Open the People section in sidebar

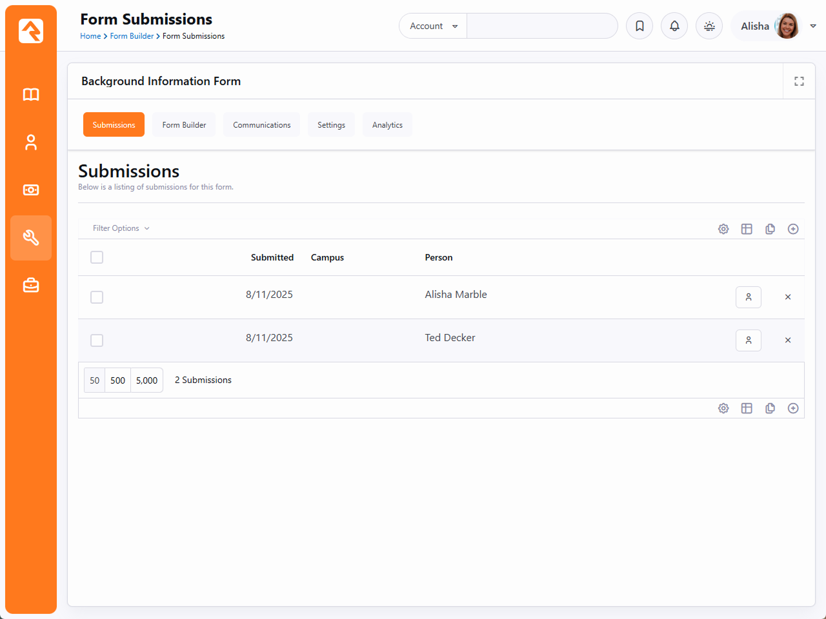31,142
